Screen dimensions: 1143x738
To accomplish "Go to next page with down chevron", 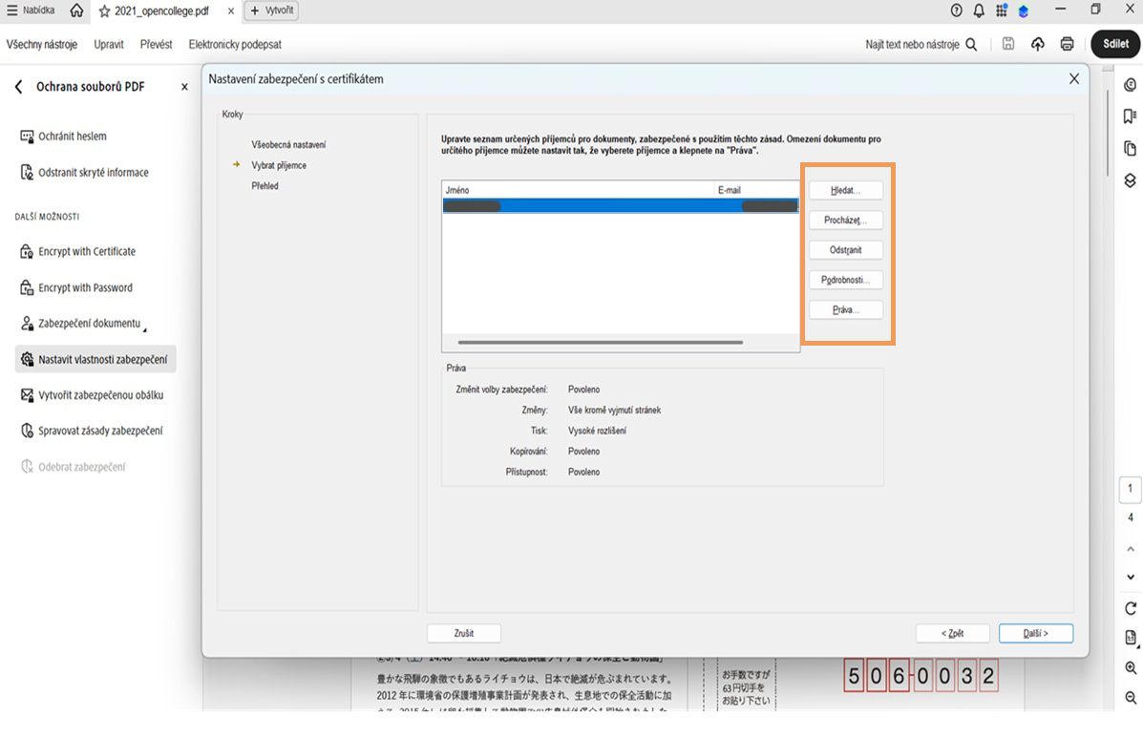I will (1130, 577).
